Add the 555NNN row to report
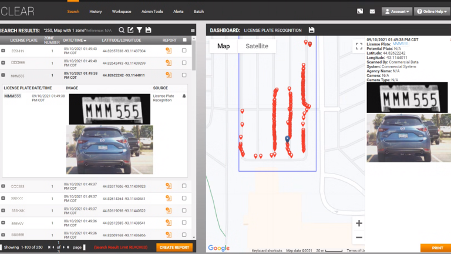 pos(169,51)
